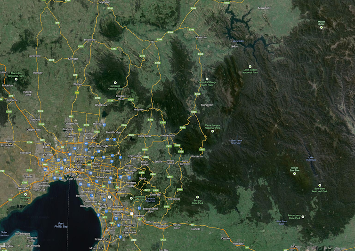The width and height of the screenshot is (355, 251).
Task: Click the Werribee Park marker icon
Action: tap(25, 194)
